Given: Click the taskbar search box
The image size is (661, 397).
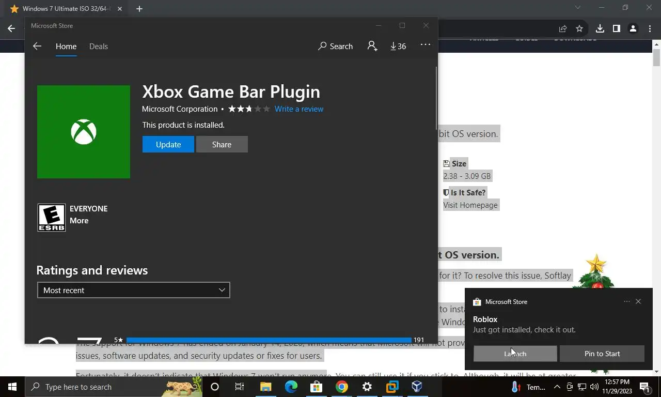Looking at the screenshot, I should [x=114, y=387].
